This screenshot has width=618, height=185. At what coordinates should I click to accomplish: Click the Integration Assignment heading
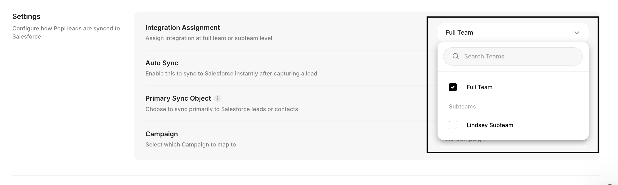tap(183, 28)
